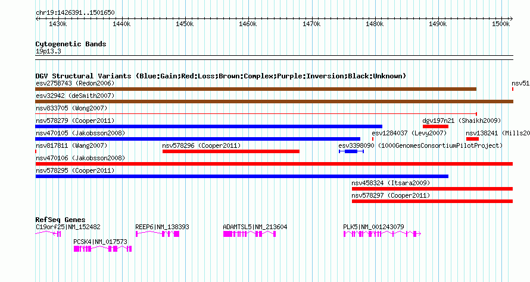Open the PLK5 gene model glyph
The width and height of the screenshot is (530, 282).
pos(382,234)
